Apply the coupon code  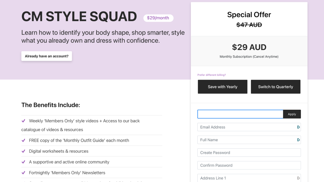click(292, 114)
